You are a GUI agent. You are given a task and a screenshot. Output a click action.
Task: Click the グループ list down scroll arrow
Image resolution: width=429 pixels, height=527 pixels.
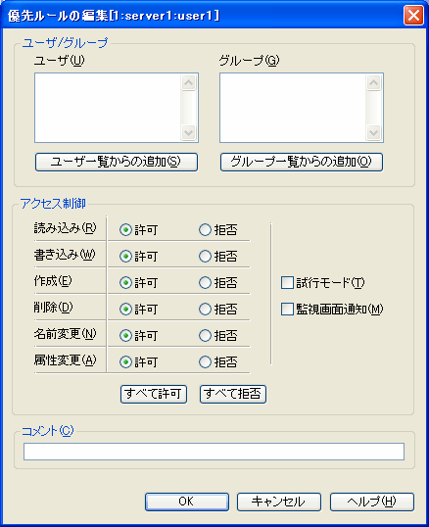(373, 132)
